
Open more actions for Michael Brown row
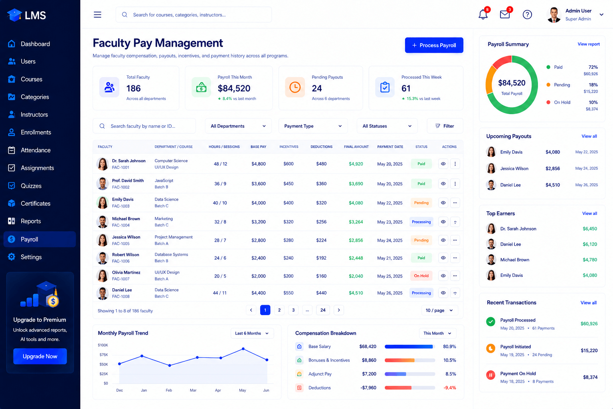pos(455,222)
